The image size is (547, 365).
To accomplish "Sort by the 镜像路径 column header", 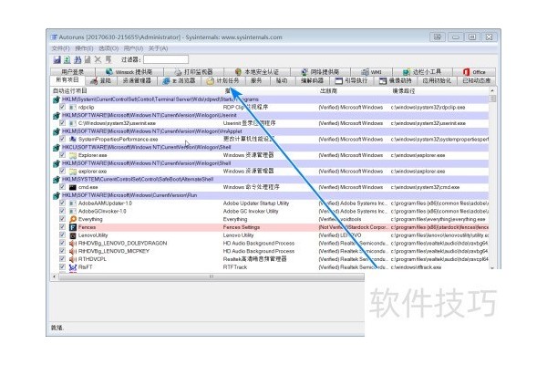I will (x=404, y=91).
